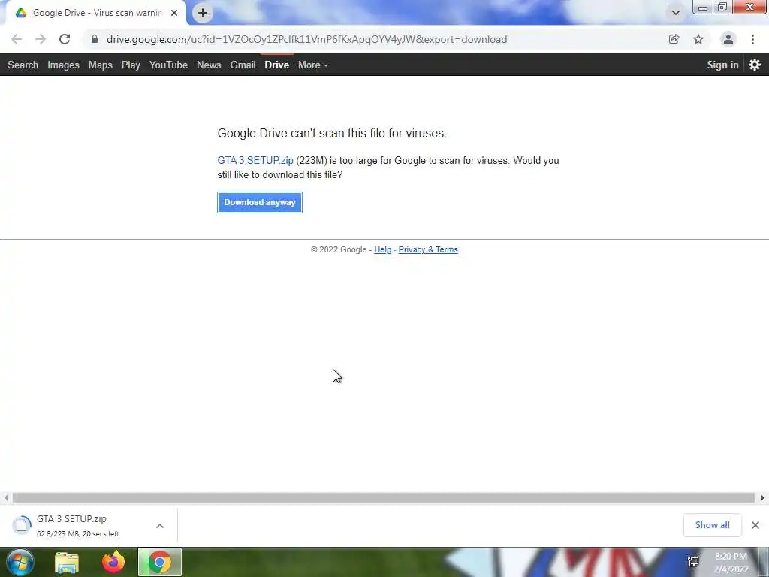Close the Google Drive virus scan tab
This screenshot has height=577, width=769.
click(174, 13)
